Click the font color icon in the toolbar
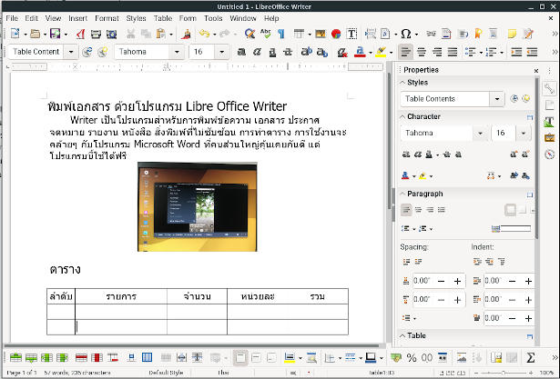 360,52
